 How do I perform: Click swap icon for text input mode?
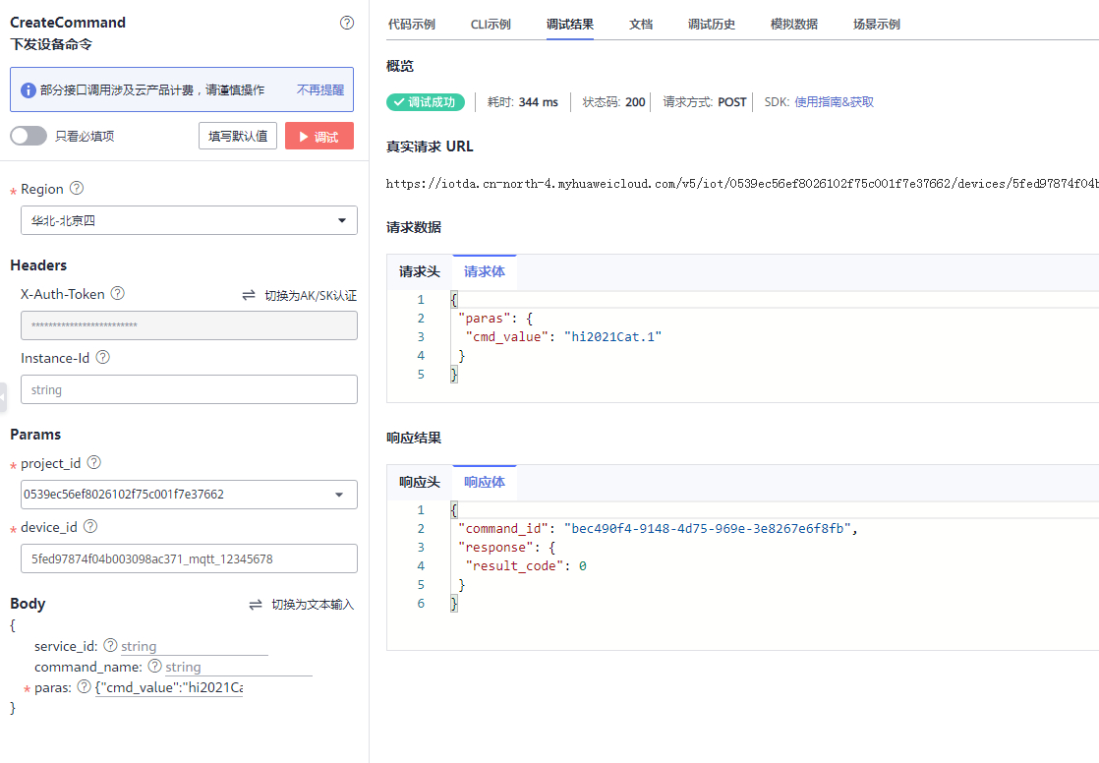256,605
